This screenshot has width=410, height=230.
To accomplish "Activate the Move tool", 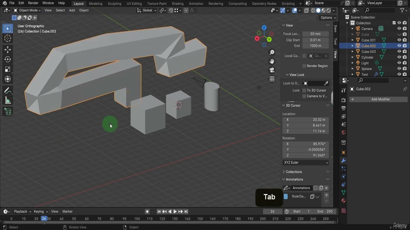I will click(x=8, y=50).
